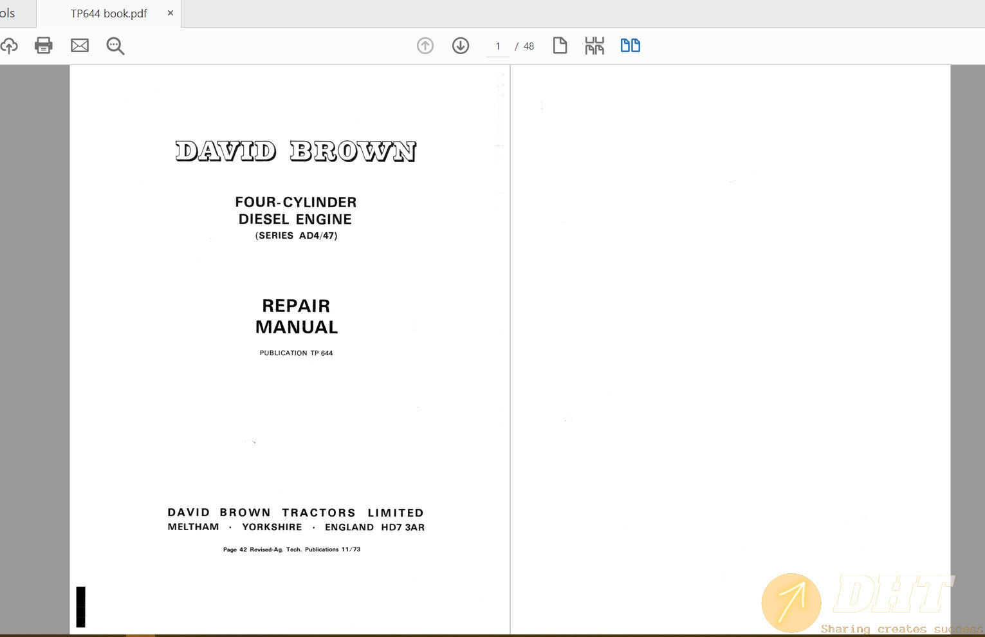Open the find text magnifier tool
This screenshot has width=985, height=637.
pyautogui.click(x=115, y=46)
